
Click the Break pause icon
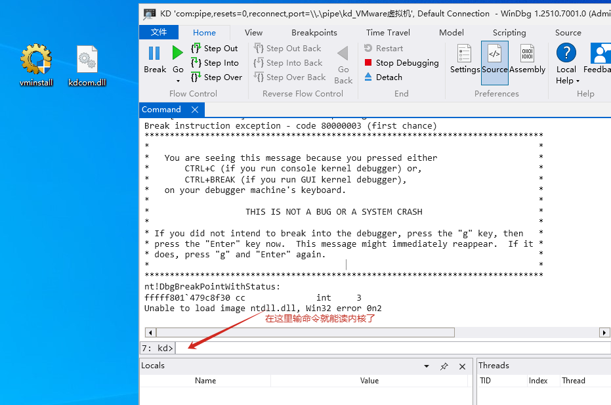coord(154,54)
